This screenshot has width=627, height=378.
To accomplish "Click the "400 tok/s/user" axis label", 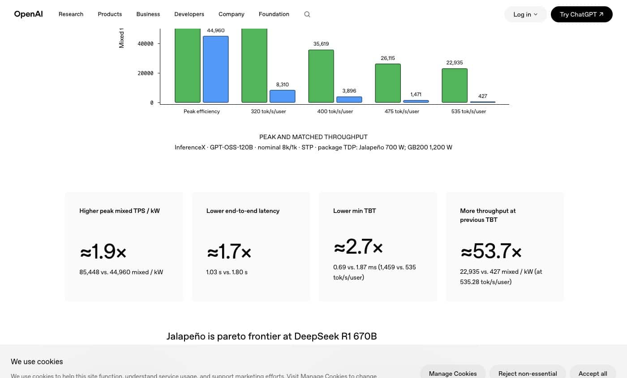I will 335,111.
